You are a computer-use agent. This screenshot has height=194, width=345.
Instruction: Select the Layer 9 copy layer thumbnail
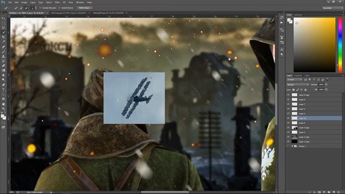click(x=294, y=95)
